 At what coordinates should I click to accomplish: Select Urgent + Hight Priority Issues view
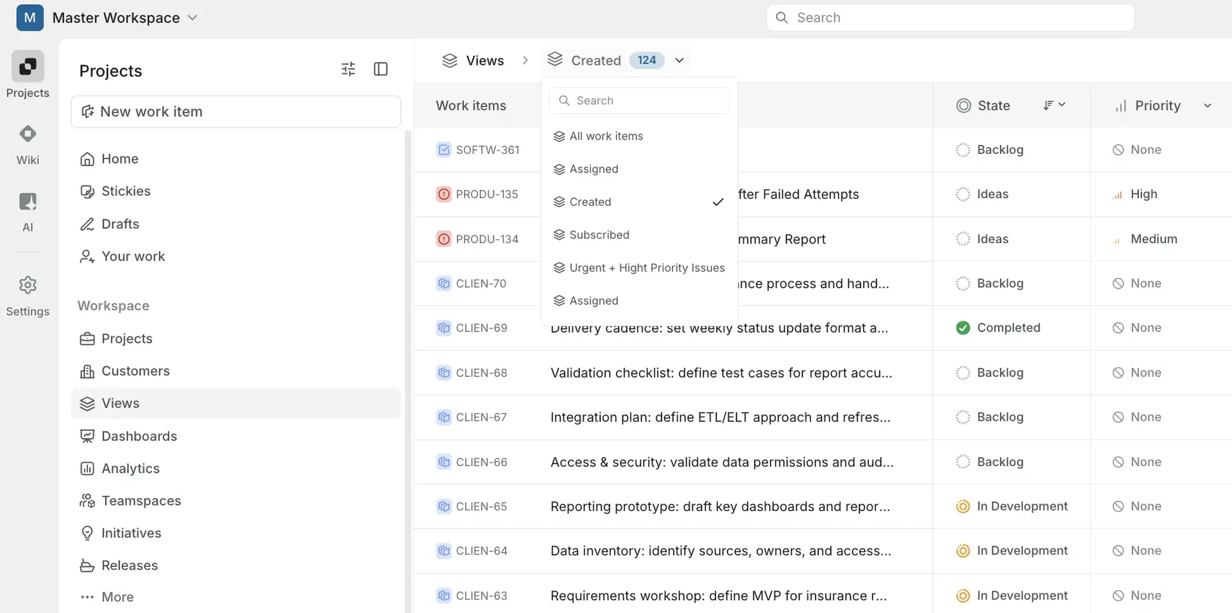639,268
